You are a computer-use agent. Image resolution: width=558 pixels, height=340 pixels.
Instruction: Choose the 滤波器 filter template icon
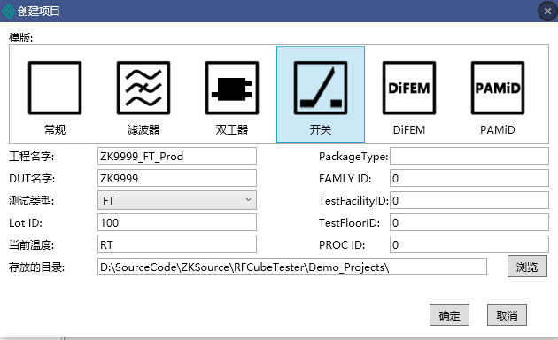(143, 88)
